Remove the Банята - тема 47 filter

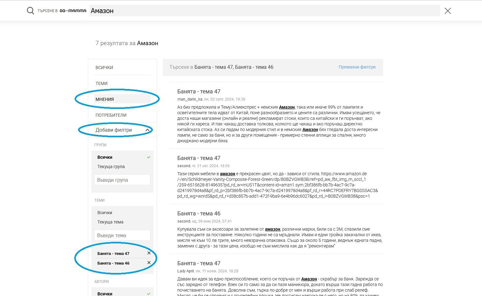[x=149, y=253]
